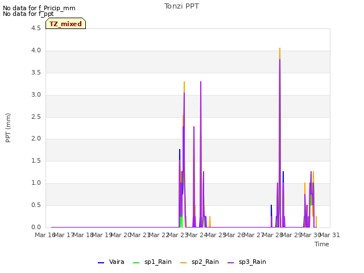Click the purple sp3_Rain legend color marker
This screenshot has width=364, height=273.
coord(231,263)
